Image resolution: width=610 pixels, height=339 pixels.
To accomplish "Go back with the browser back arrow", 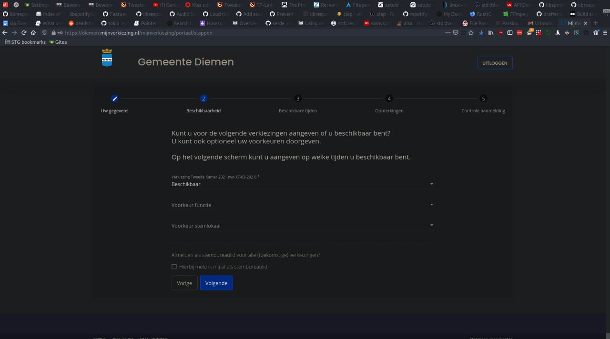I will 5,33.
